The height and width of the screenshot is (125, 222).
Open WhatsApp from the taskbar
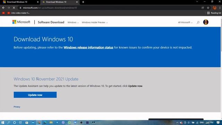coord(69,123)
